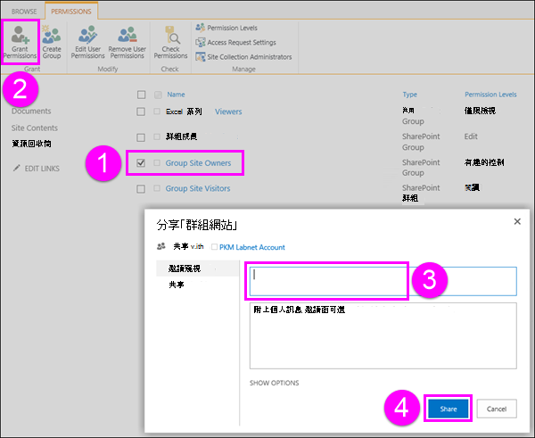Check the Group Site Visitors checkbox

141,189
